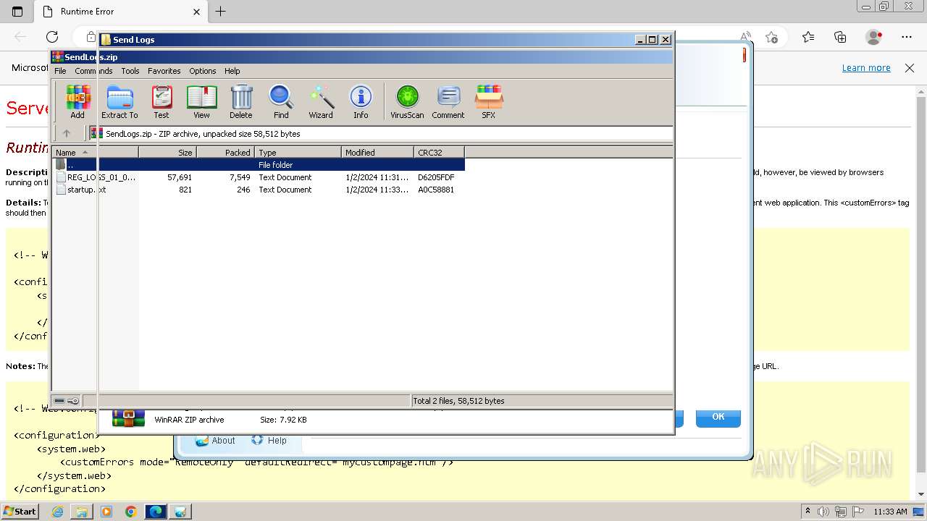Open a new Edge tab
The image size is (927, 521).
point(221,12)
